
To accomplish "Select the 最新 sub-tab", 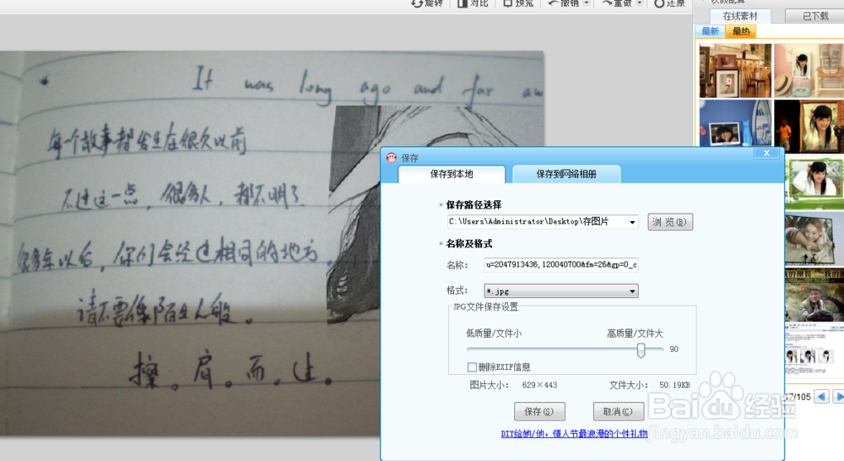I will click(x=710, y=31).
